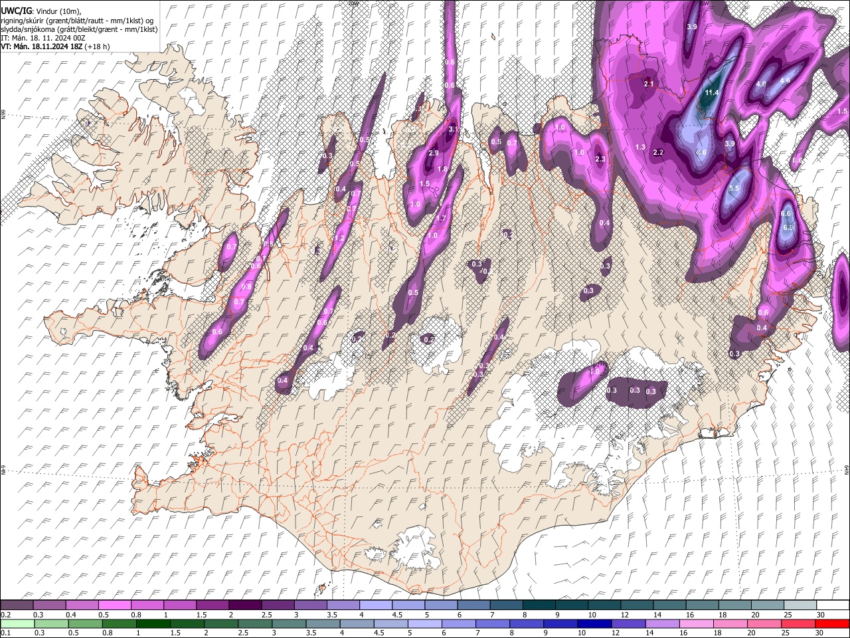850x638 pixels.
Task: Click the 'UWC/IG: Vindur (10m)' title text
Action: pos(41,11)
